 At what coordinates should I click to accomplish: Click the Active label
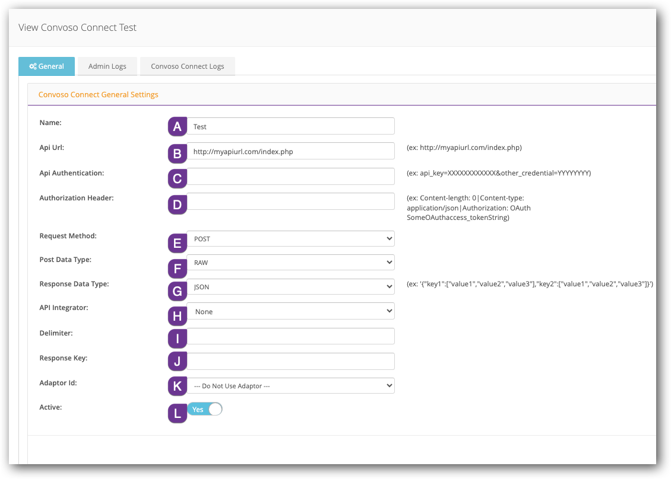pos(50,407)
